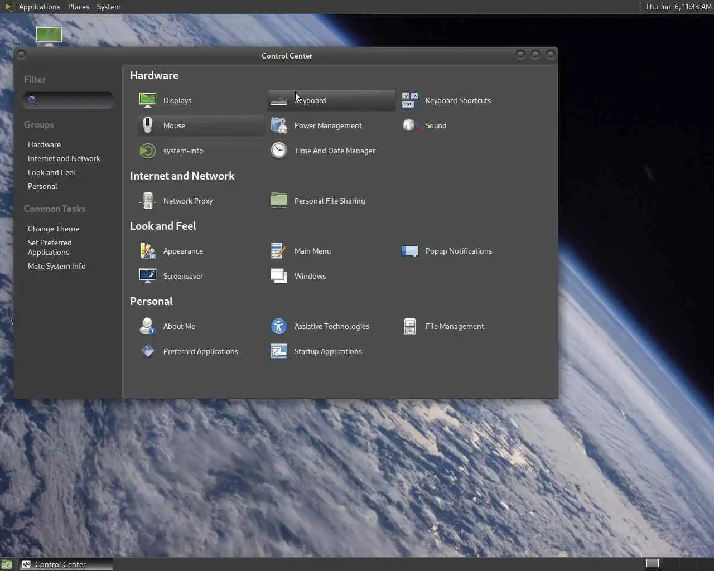Click the Network Proxy label
The height and width of the screenshot is (571, 714).
188,201
